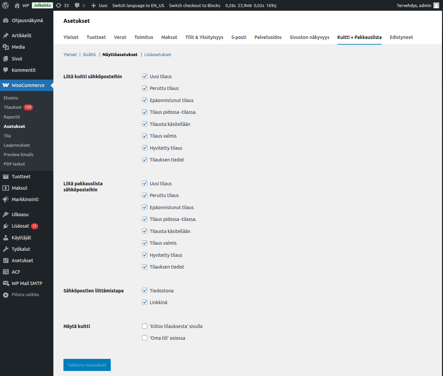Go to Lisäasetukset subsection link
Viewport: 443px width, 376px height.
(157, 55)
